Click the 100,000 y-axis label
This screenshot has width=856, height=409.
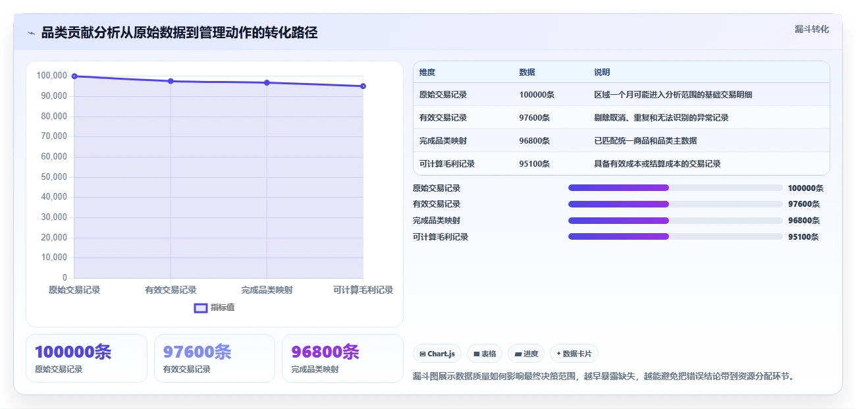(52, 76)
